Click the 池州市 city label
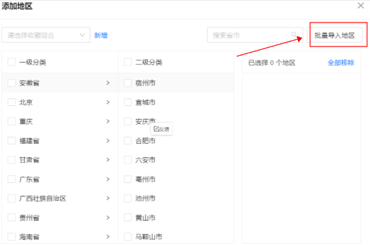The height and width of the screenshot is (245, 370). (x=145, y=198)
